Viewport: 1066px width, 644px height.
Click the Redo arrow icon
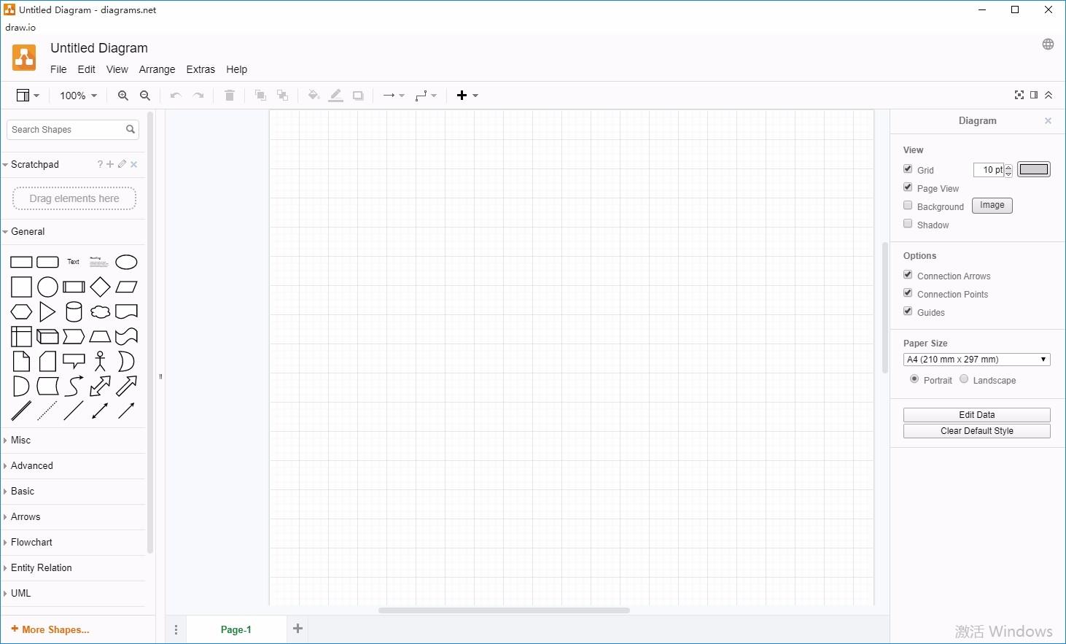[x=198, y=96]
